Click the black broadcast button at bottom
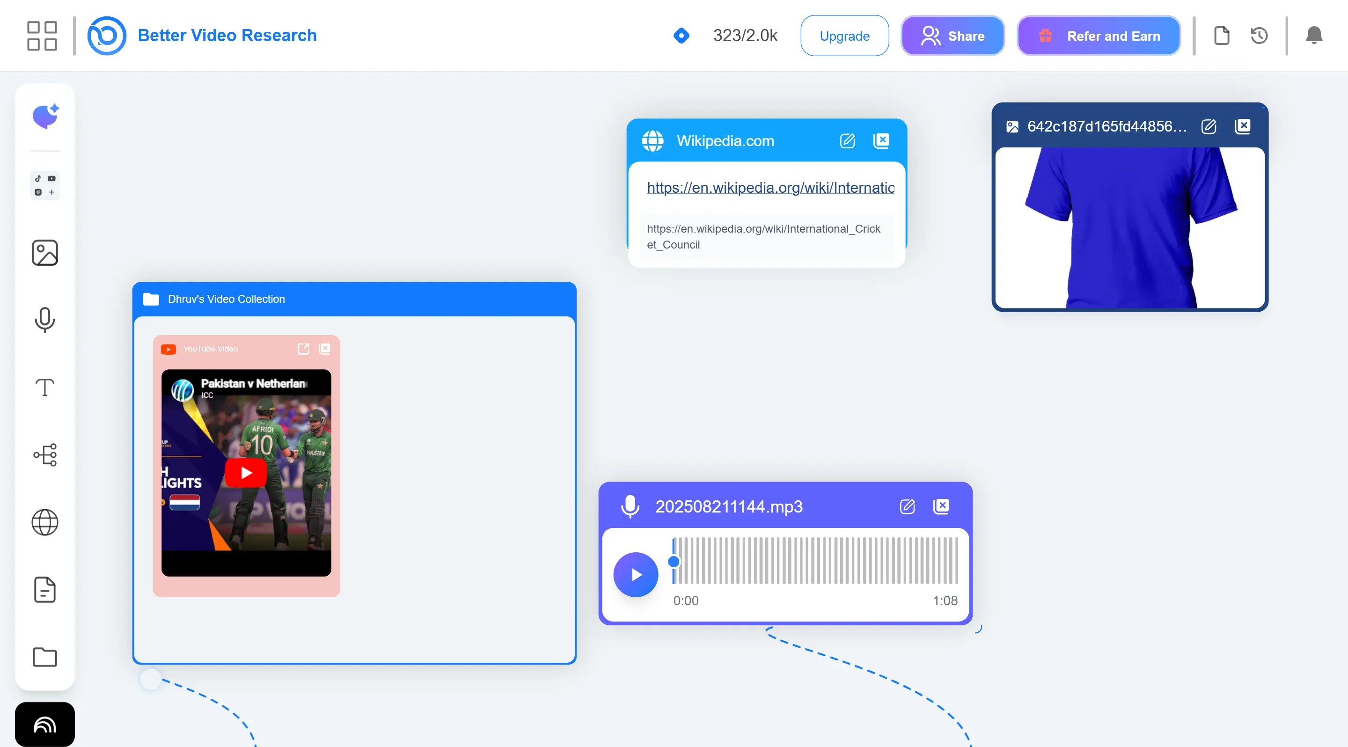 click(x=45, y=725)
